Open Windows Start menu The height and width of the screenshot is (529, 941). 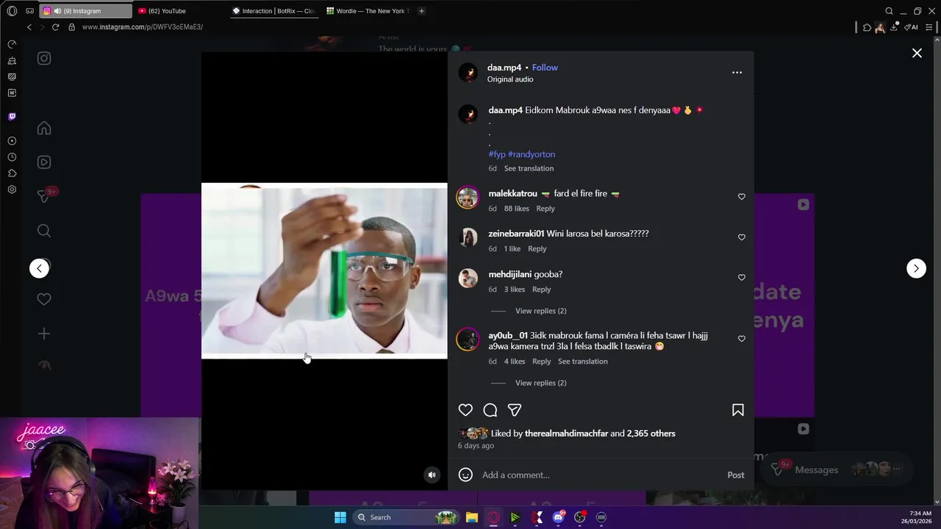pyautogui.click(x=340, y=517)
